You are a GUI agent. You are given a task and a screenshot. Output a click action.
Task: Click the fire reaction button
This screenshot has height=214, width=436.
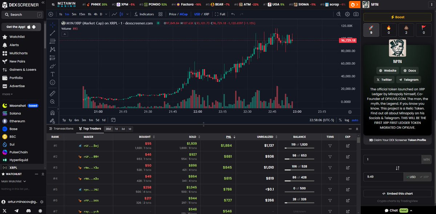(x=388, y=30)
